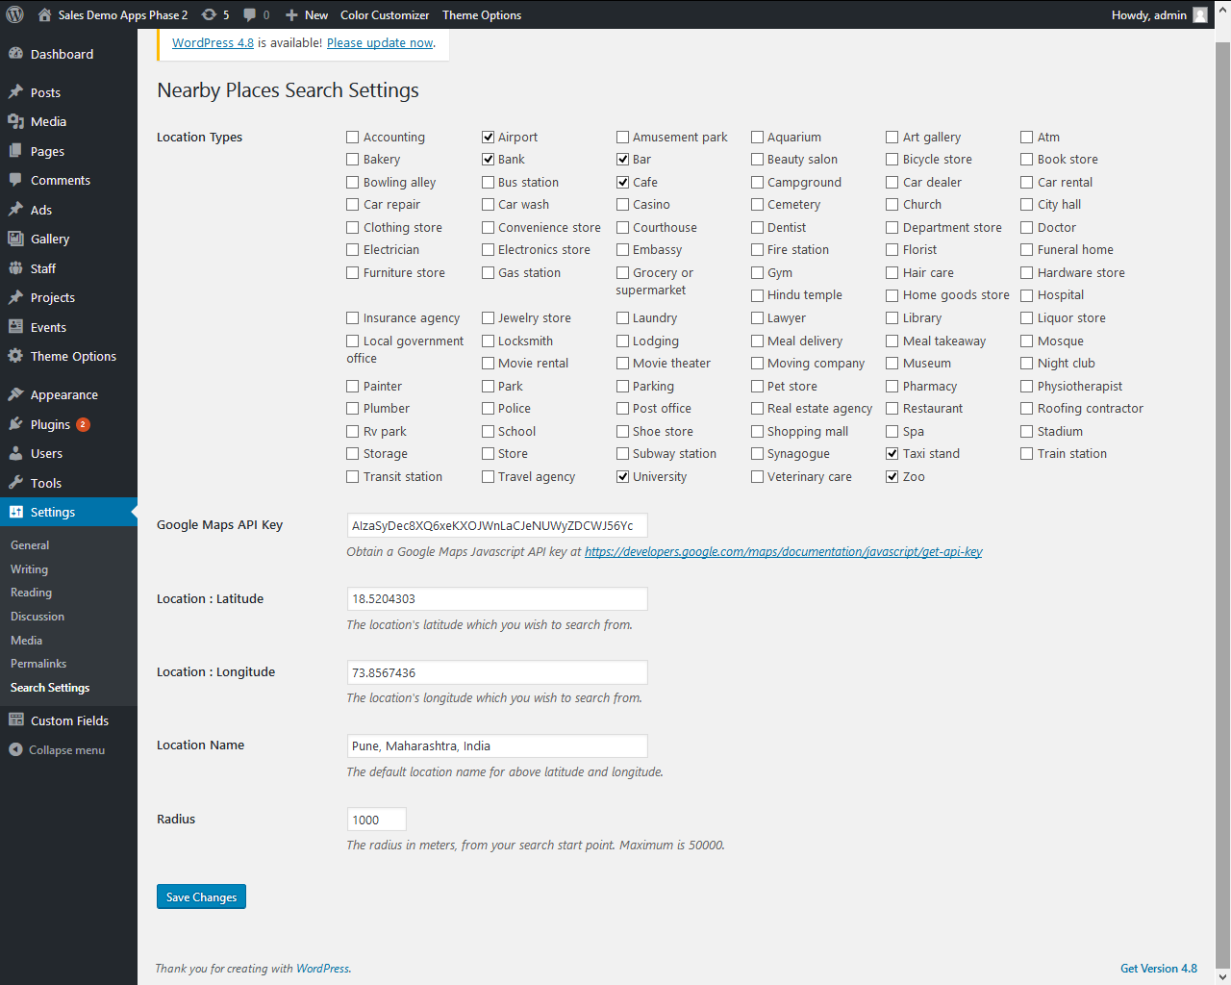This screenshot has height=985, width=1231.
Task: Click the Dashboard gauge icon
Action: (15, 54)
